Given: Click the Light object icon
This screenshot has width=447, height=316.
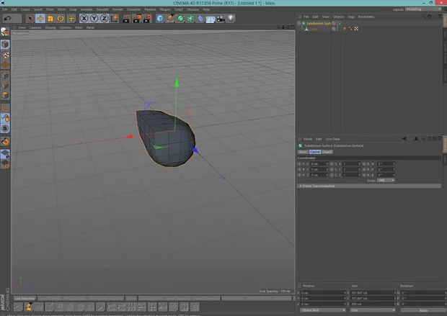Looking at the screenshot, I should [x=231, y=18].
